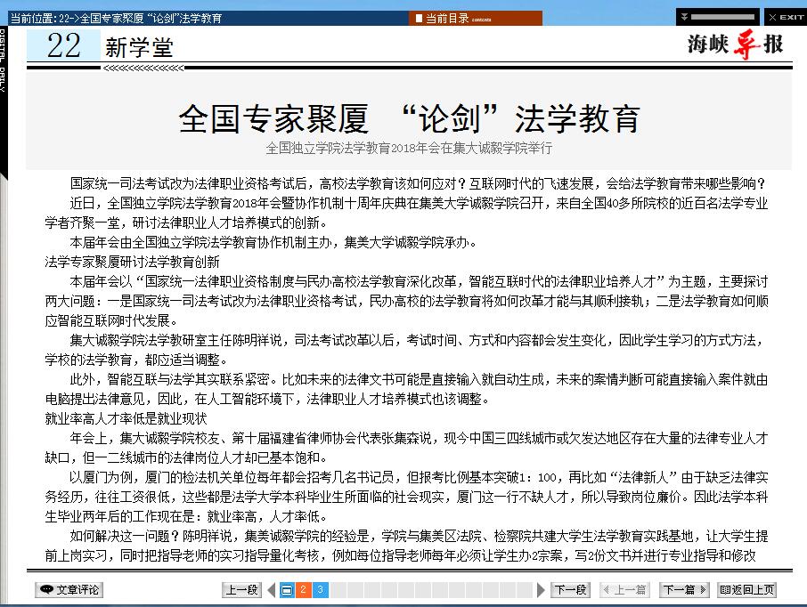Image resolution: width=807 pixels, height=607 pixels.
Task: Click the EXIT button at top right
Action: pyautogui.click(x=785, y=17)
